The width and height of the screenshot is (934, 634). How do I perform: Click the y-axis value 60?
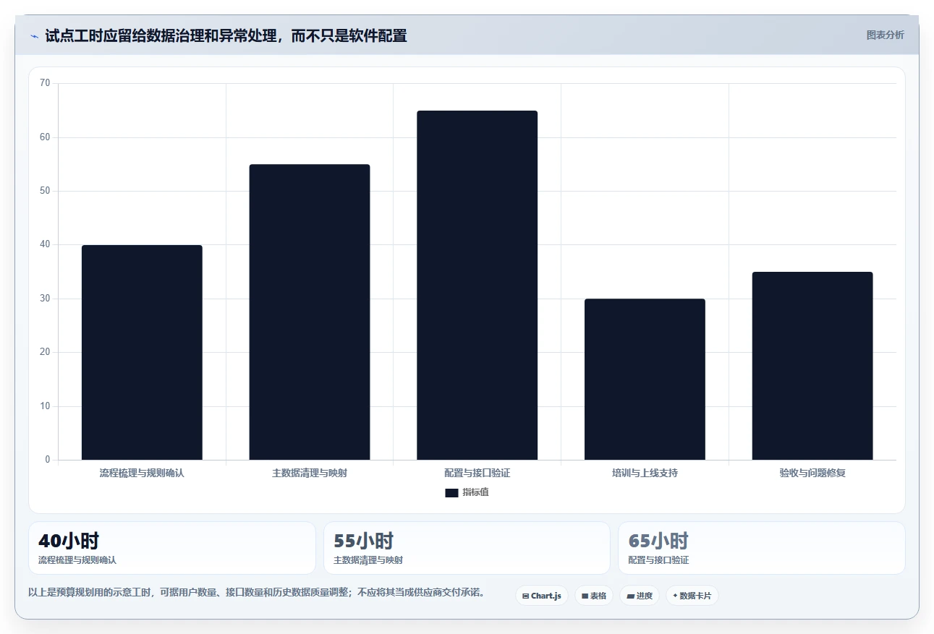[x=45, y=137]
